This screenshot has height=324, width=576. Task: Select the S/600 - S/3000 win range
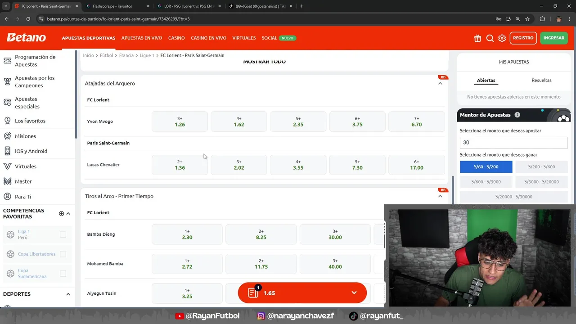486,182
